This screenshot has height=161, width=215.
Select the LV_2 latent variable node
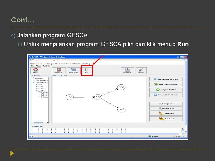pyautogui.click(x=98, y=97)
